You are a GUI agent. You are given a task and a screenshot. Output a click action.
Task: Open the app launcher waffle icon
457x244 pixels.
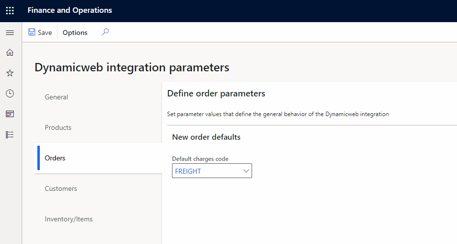[10, 10]
